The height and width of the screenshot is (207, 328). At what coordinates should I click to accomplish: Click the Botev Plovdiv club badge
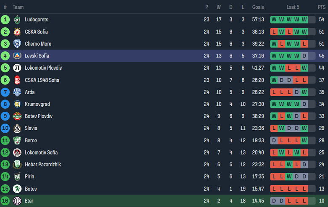(17, 116)
